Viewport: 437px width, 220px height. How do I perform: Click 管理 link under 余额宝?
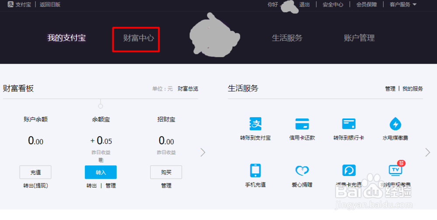111,186
